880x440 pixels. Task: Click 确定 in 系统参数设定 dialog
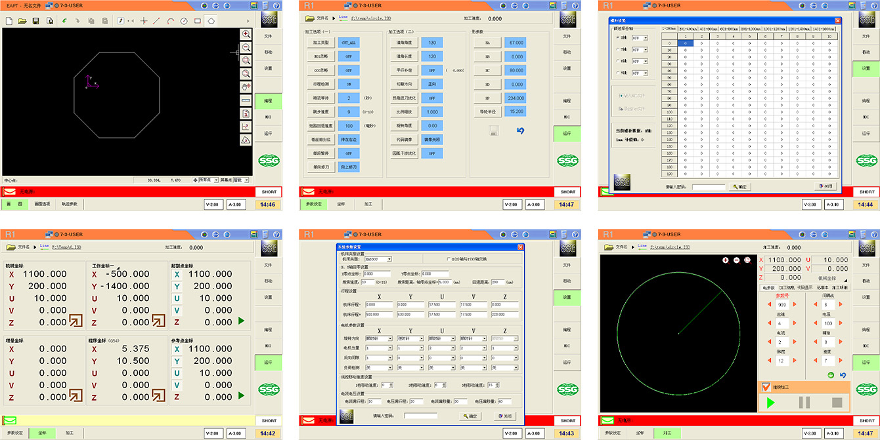472,416
